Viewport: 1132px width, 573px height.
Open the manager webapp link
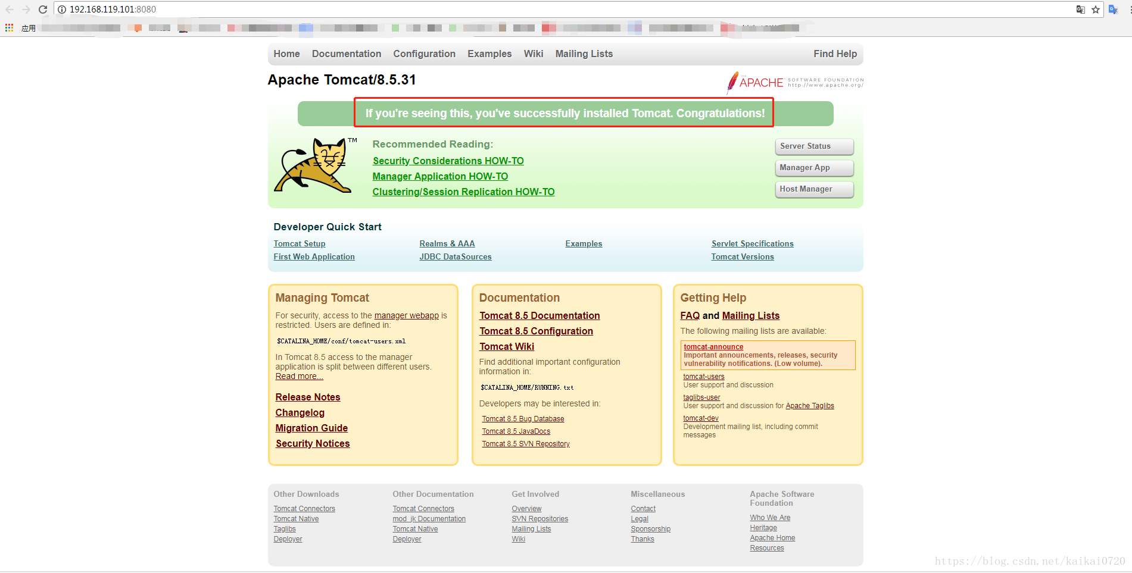click(x=407, y=315)
